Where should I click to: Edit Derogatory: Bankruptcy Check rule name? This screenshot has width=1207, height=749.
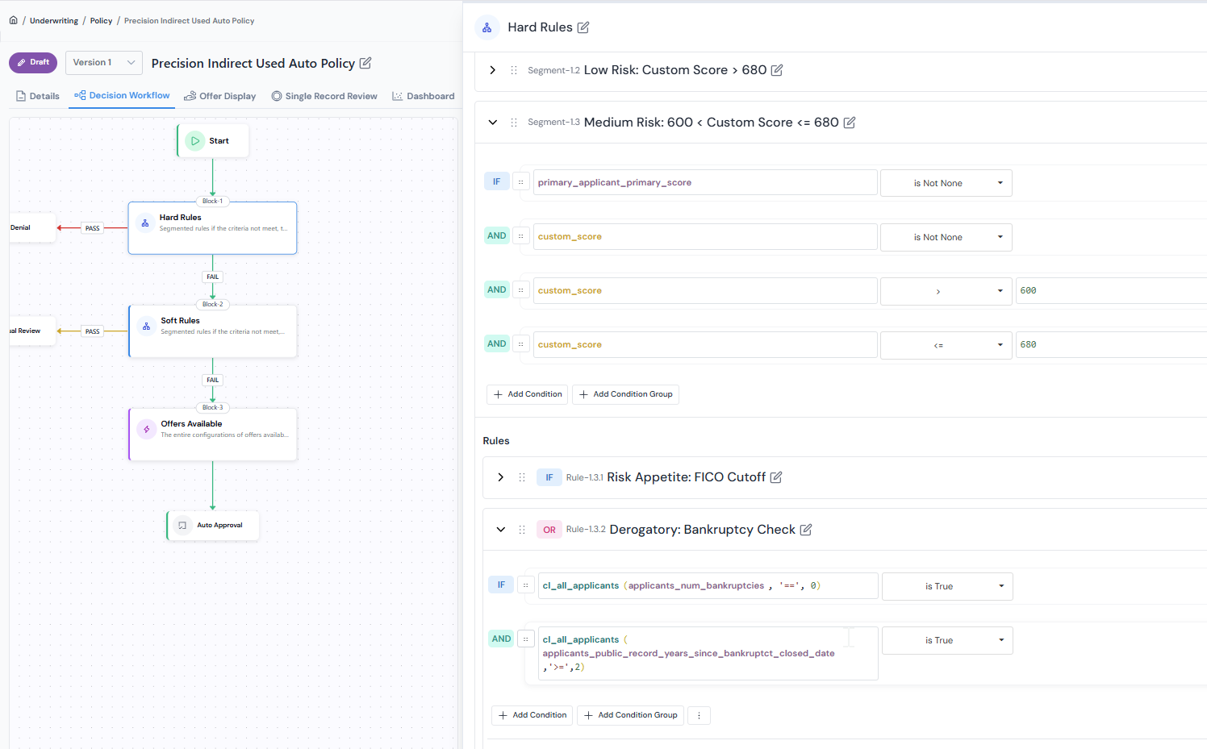[x=806, y=530]
